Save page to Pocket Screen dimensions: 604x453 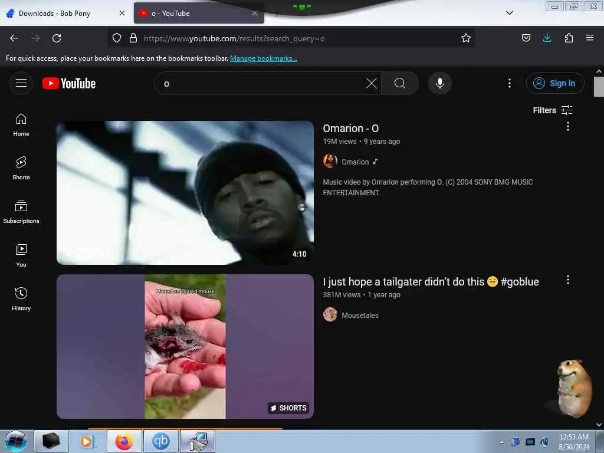526,38
